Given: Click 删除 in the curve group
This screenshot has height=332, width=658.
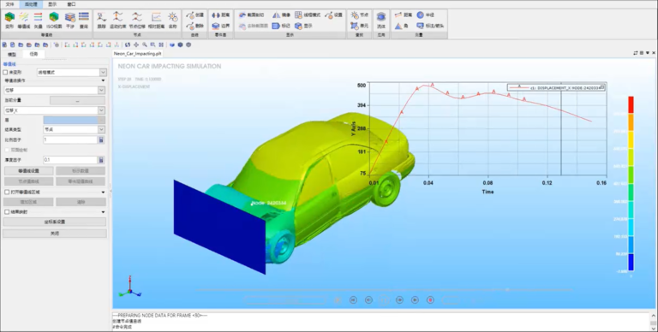Looking at the screenshot, I should coord(195,26).
